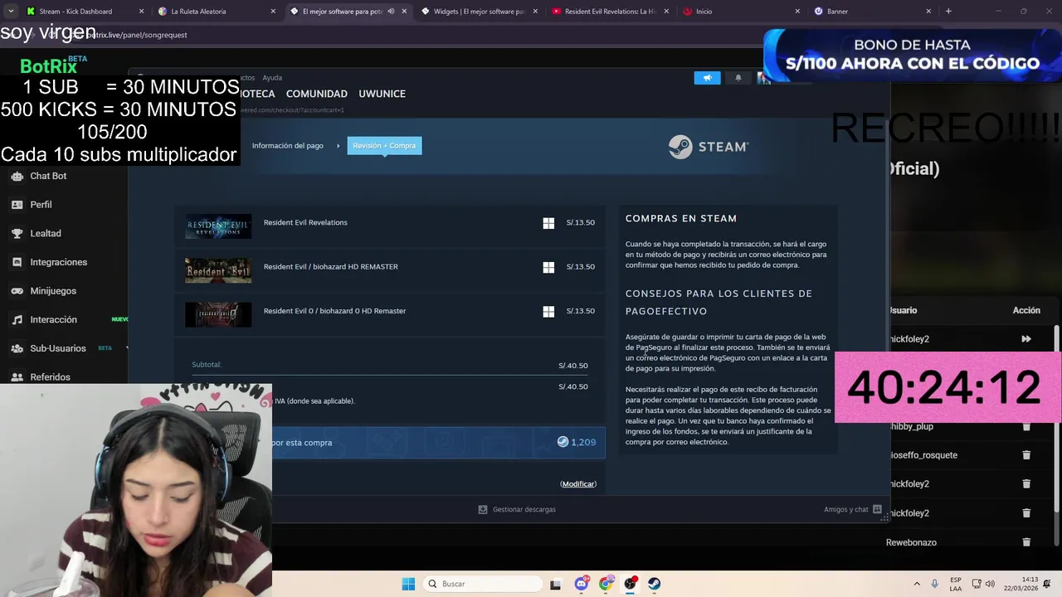Click the taskbar Buscar search box
The width and height of the screenshot is (1062, 597).
click(x=483, y=584)
